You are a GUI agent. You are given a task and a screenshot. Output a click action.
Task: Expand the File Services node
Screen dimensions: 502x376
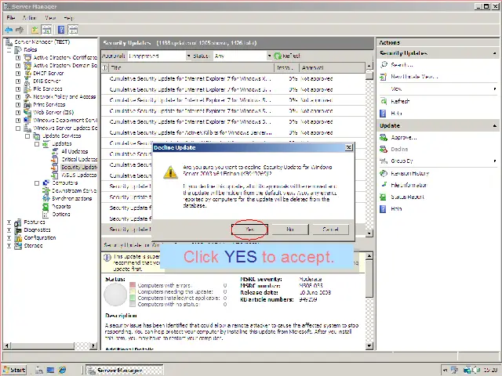point(18,89)
